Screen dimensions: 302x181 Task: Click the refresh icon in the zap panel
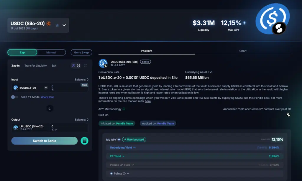point(85,66)
